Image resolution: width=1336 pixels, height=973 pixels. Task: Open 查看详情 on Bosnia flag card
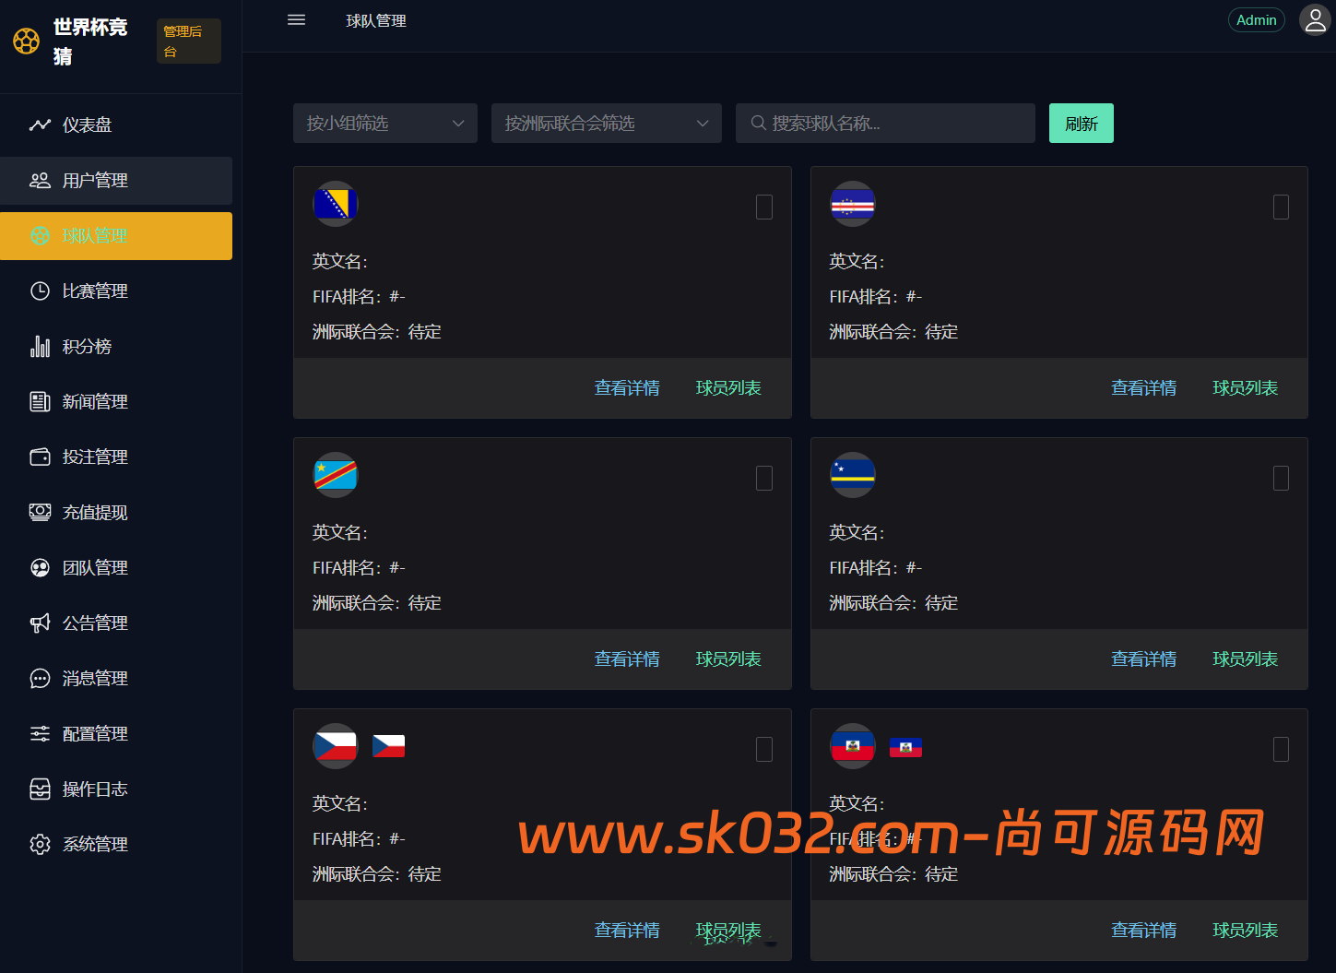coord(627,387)
